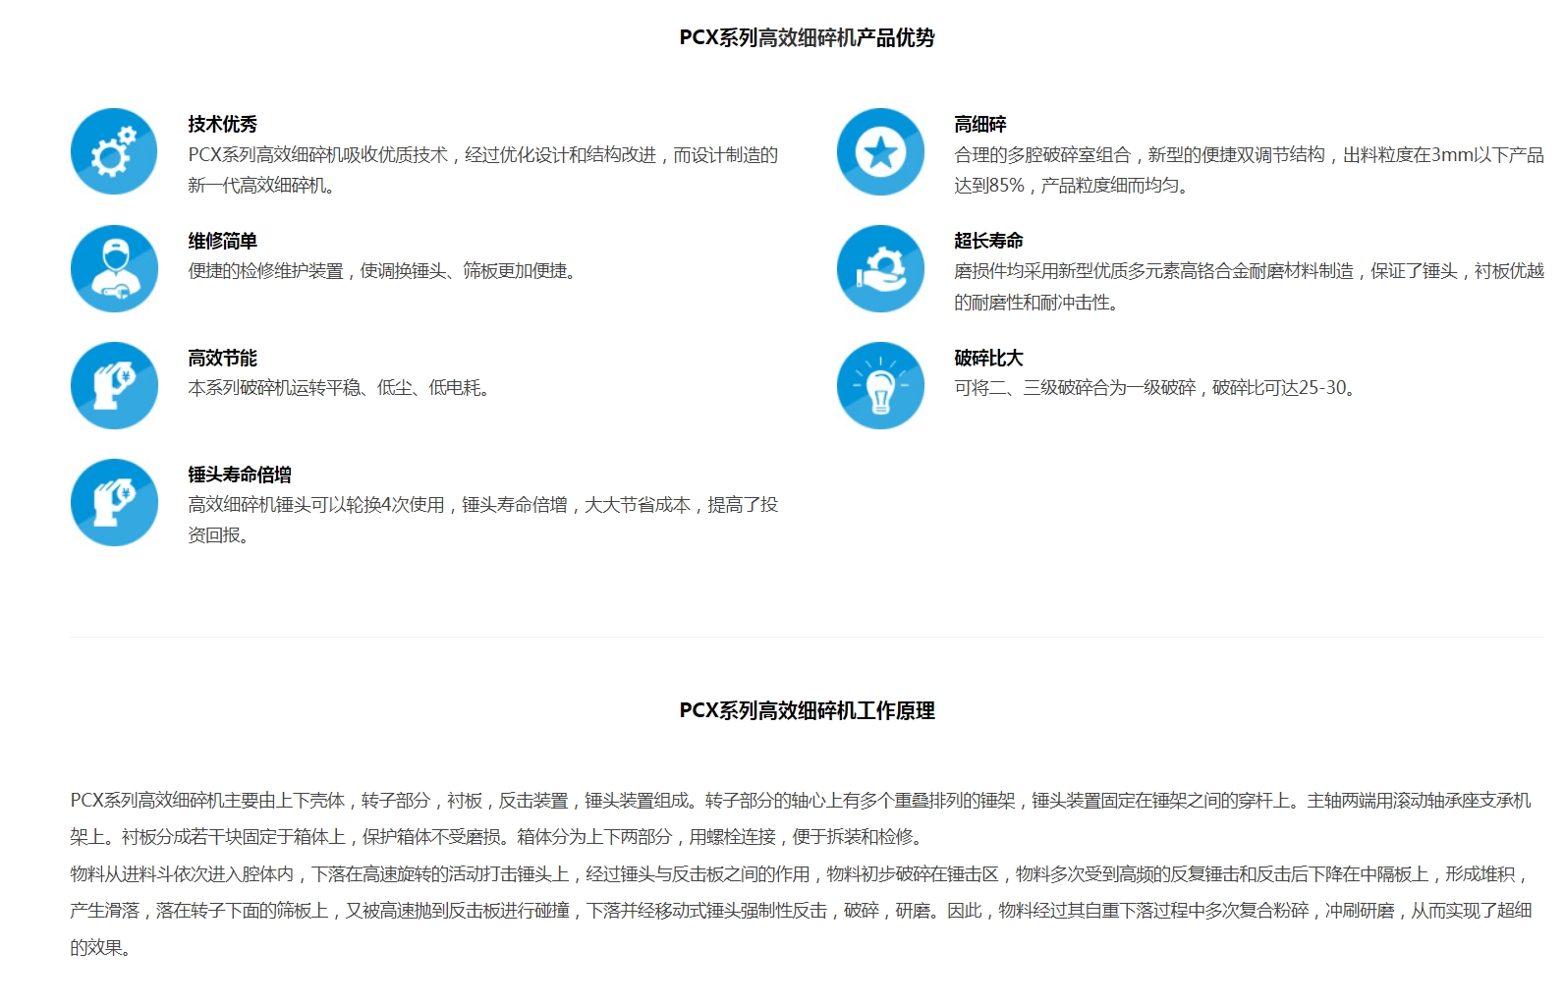Click the PCX系列高效细碎机产品优势 section title

click(807, 38)
